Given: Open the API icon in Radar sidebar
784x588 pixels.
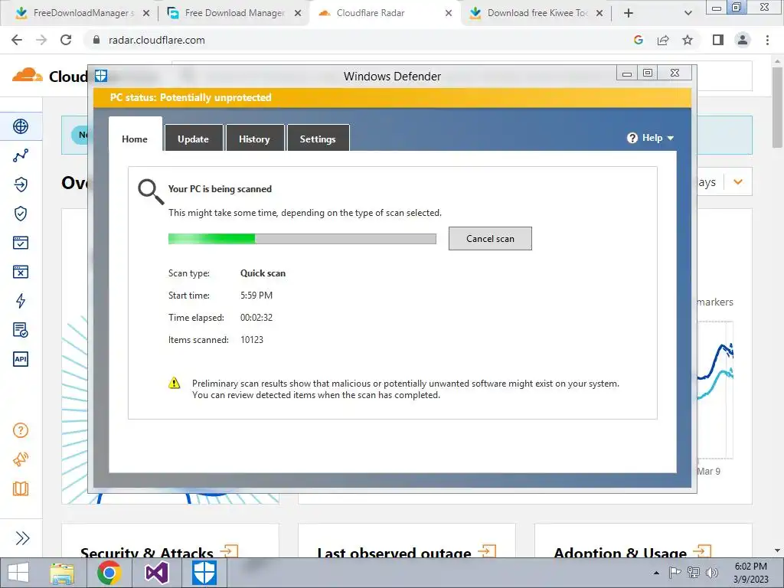Looking at the screenshot, I should click(x=21, y=359).
